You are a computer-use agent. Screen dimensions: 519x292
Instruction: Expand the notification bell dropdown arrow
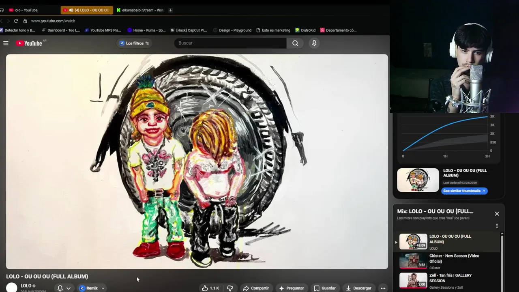(69, 288)
